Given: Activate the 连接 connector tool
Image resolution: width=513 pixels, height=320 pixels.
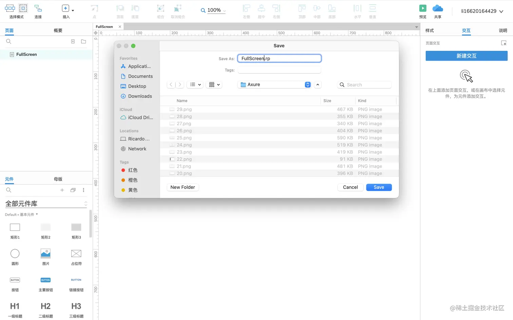Looking at the screenshot, I should (38, 11).
